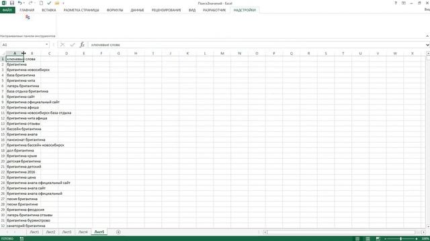The image size is (430, 241).
Task: Click the 100% zoom level button
Action: tap(425, 239)
